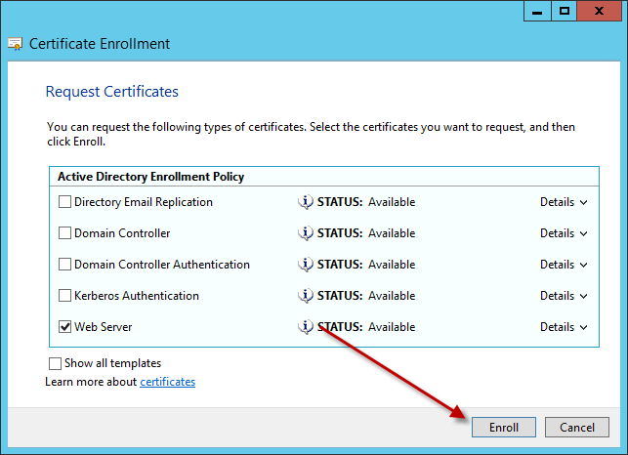Image resolution: width=628 pixels, height=455 pixels.
Task: Tick the Kerberos Authentication checkbox
Action: click(x=65, y=296)
